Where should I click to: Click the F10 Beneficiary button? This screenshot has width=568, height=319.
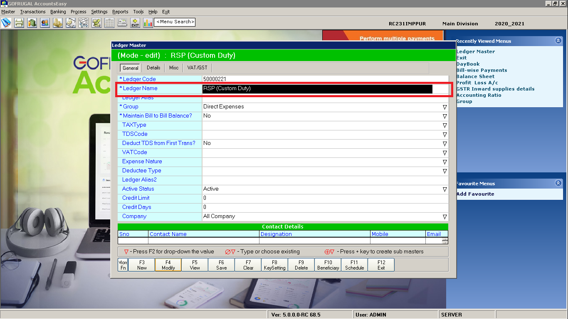(x=328, y=265)
